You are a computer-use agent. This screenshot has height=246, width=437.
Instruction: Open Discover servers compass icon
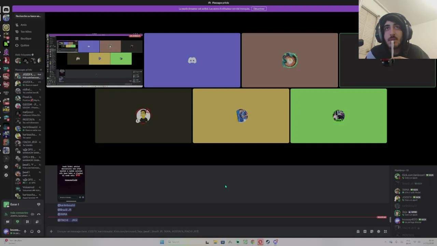click(6, 175)
